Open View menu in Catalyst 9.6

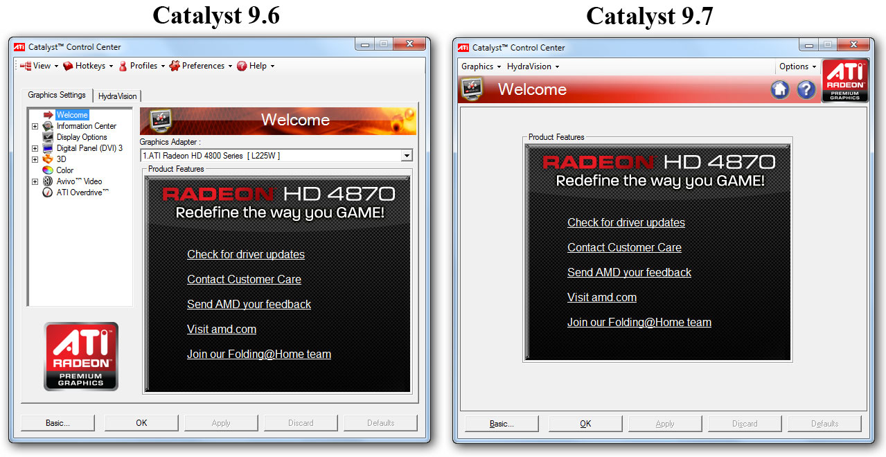pos(39,66)
